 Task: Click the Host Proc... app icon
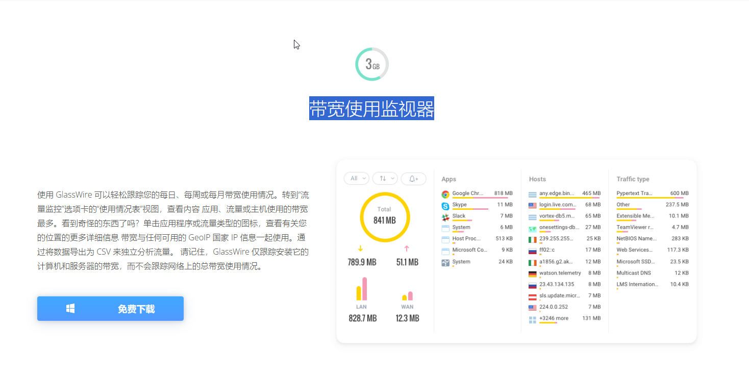click(445, 239)
